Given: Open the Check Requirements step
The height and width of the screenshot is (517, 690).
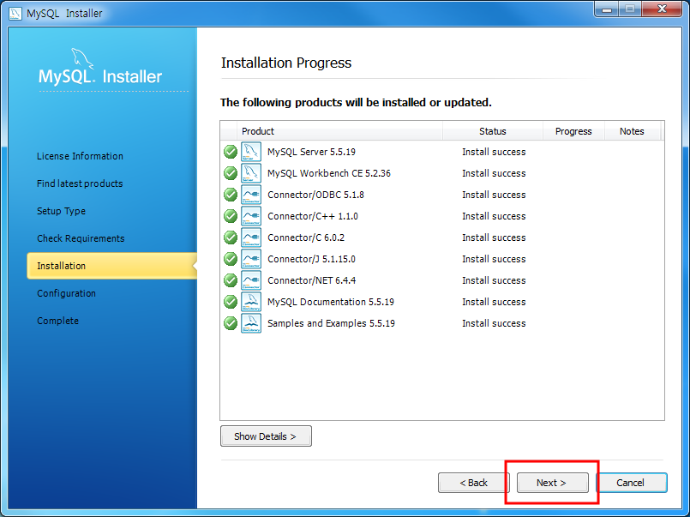Looking at the screenshot, I should coord(81,238).
